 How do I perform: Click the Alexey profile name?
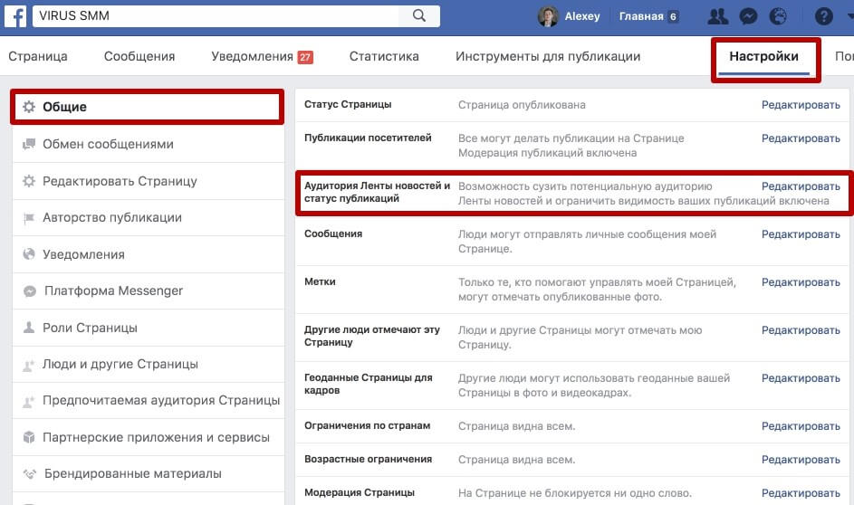coord(581,16)
